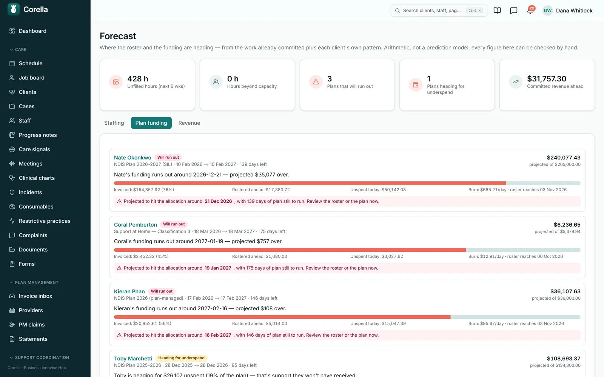Go to Job board icon
This screenshot has height=377, width=604.
pyautogui.click(x=12, y=78)
